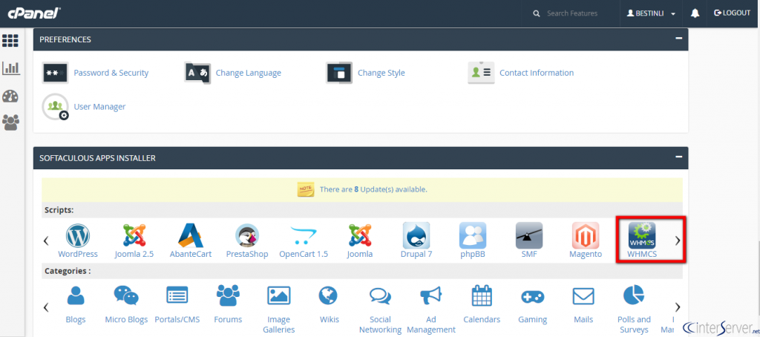
Task: Click the User Manager link text
Action: [99, 107]
